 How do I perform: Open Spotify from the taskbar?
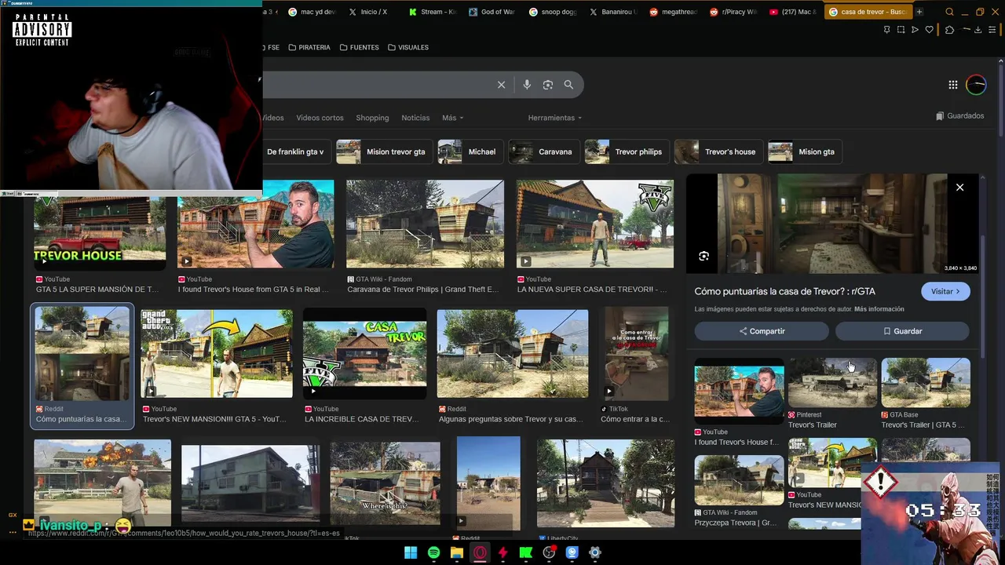point(433,552)
